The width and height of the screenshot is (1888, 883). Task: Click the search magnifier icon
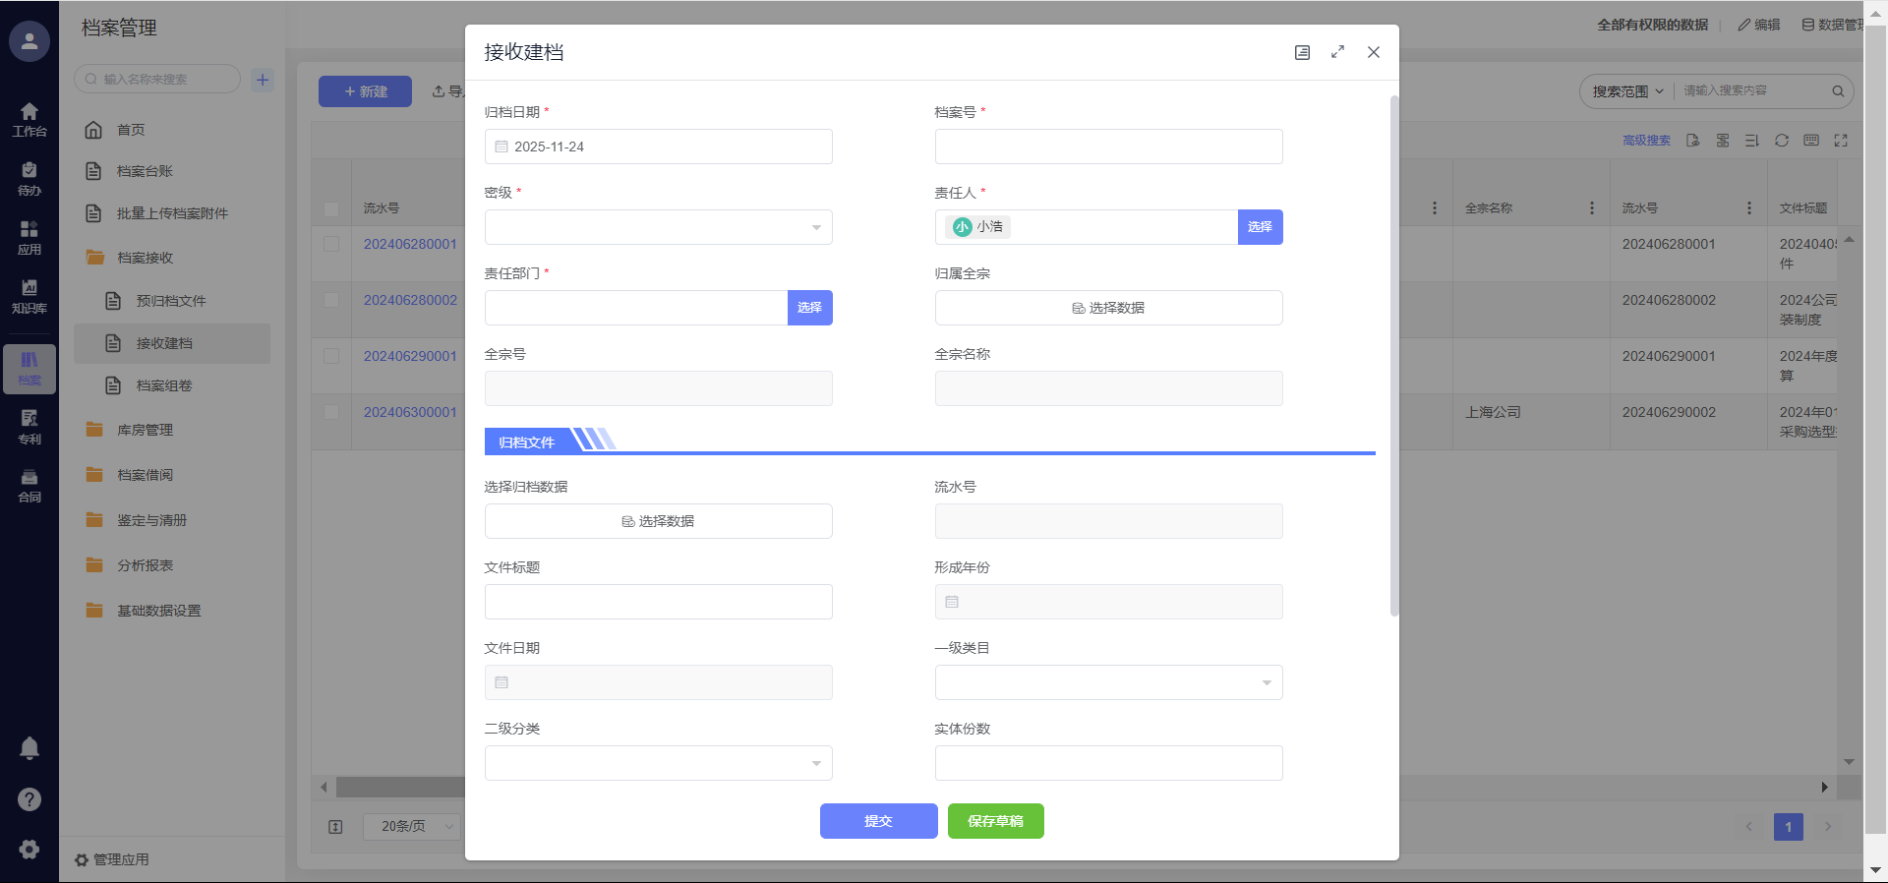click(x=1837, y=91)
